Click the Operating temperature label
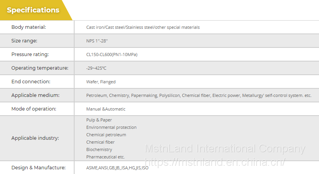Viewport: 319px width, 174px height. coord(40,68)
